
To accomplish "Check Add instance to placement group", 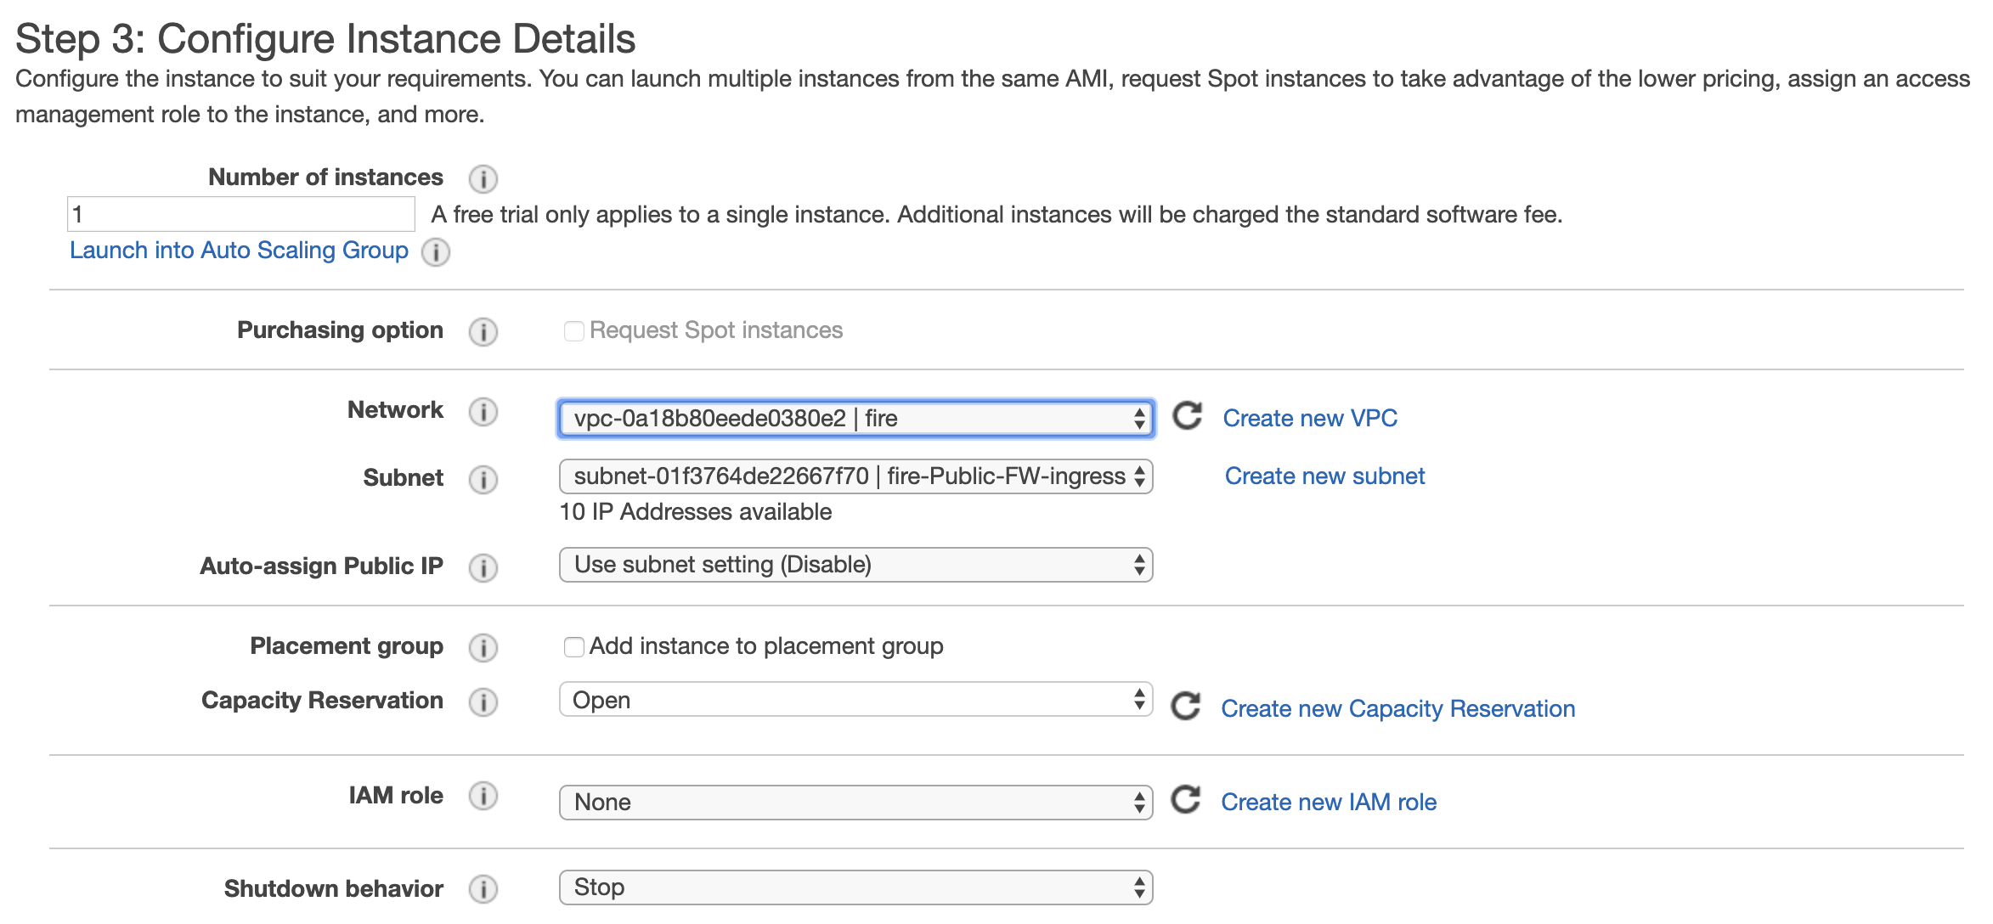I will [573, 647].
